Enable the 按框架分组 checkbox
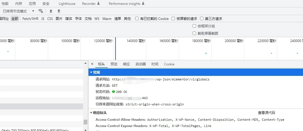This screenshot has width=303, height=131. coord(194,26)
